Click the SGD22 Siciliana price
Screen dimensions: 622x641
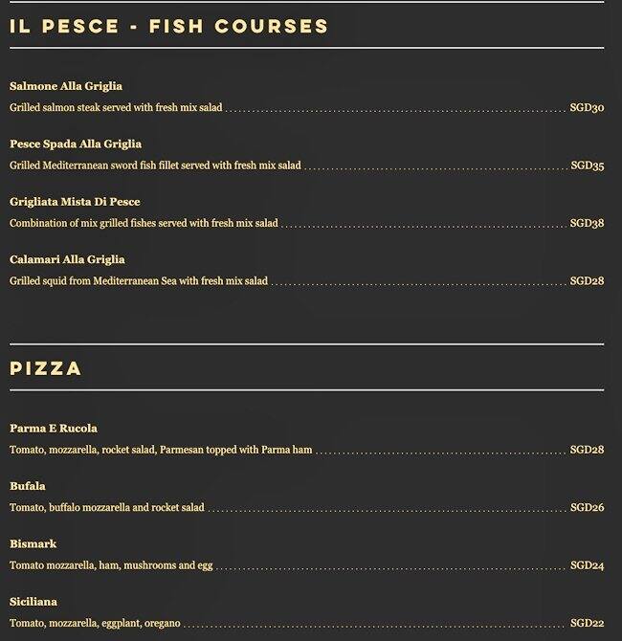[588, 623]
